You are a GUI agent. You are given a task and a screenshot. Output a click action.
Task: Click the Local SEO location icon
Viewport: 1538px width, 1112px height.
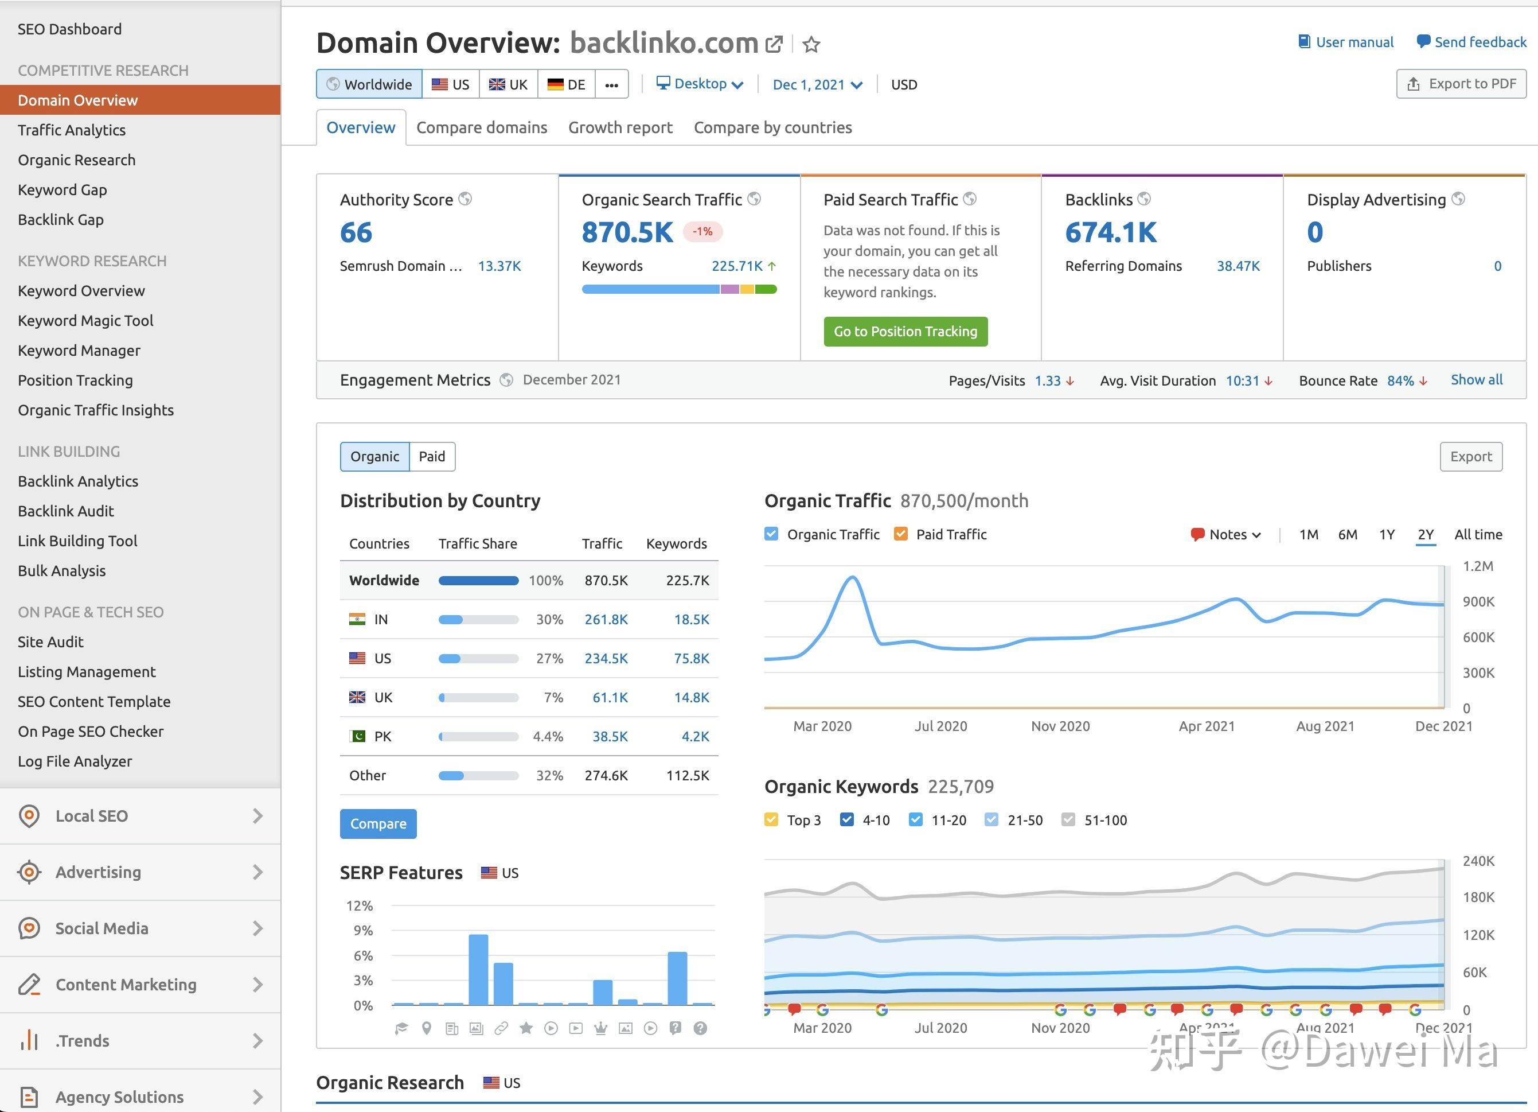pos(29,815)
